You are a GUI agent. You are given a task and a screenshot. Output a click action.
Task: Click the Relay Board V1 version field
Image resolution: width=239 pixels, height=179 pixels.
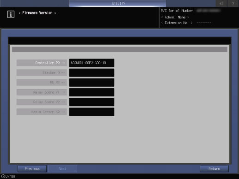(92, 92)
